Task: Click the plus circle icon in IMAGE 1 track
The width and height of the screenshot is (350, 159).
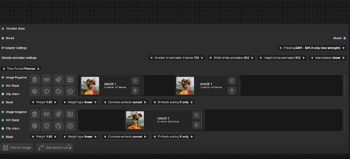Action: point(70,91)
